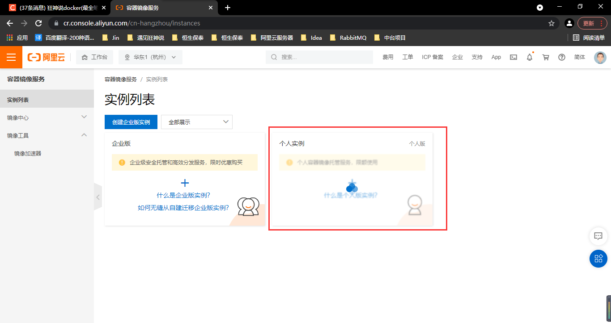Open the 中台项目 bookmark folder

click(390, 38)
